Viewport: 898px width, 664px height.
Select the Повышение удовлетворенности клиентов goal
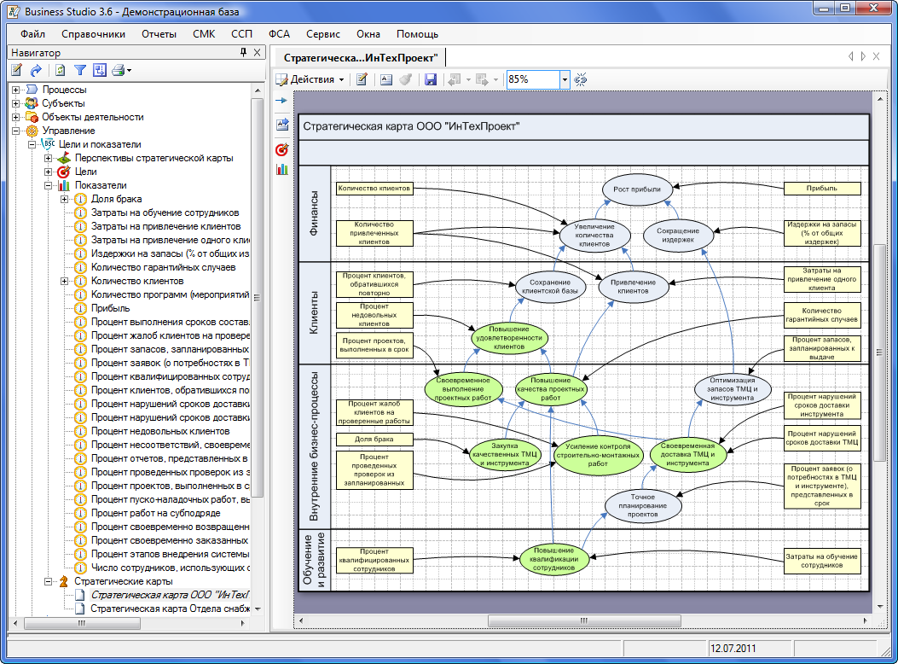point(509,338)
